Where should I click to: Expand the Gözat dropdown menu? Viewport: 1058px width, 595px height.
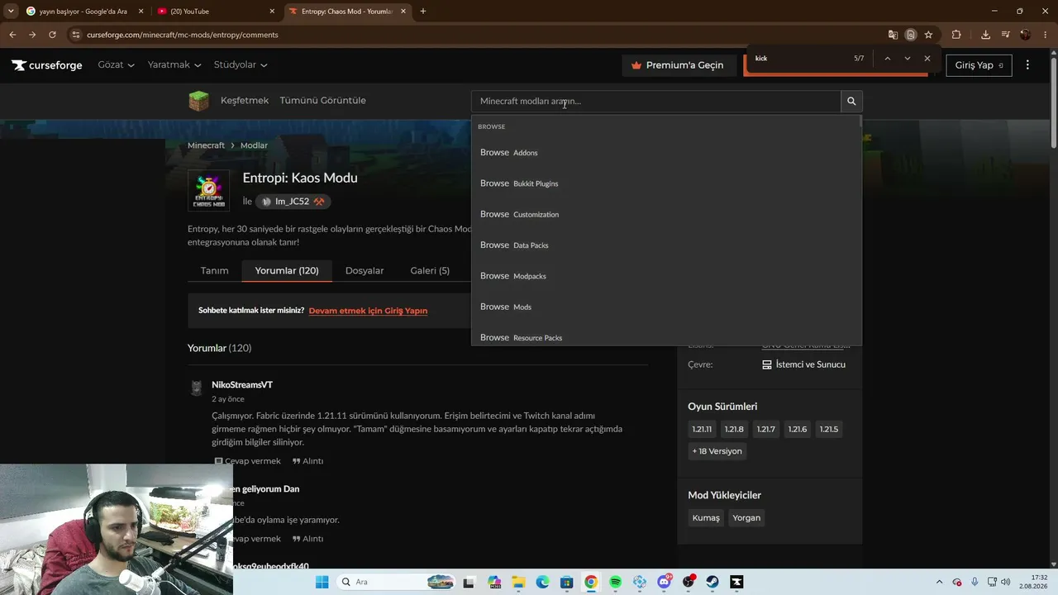(116, 64)
